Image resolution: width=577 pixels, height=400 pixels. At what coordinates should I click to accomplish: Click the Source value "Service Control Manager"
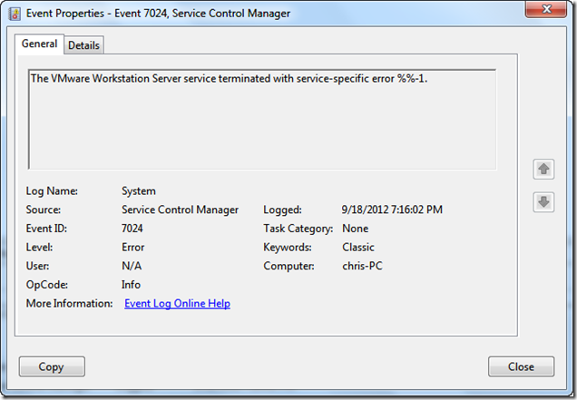[180, 210]
